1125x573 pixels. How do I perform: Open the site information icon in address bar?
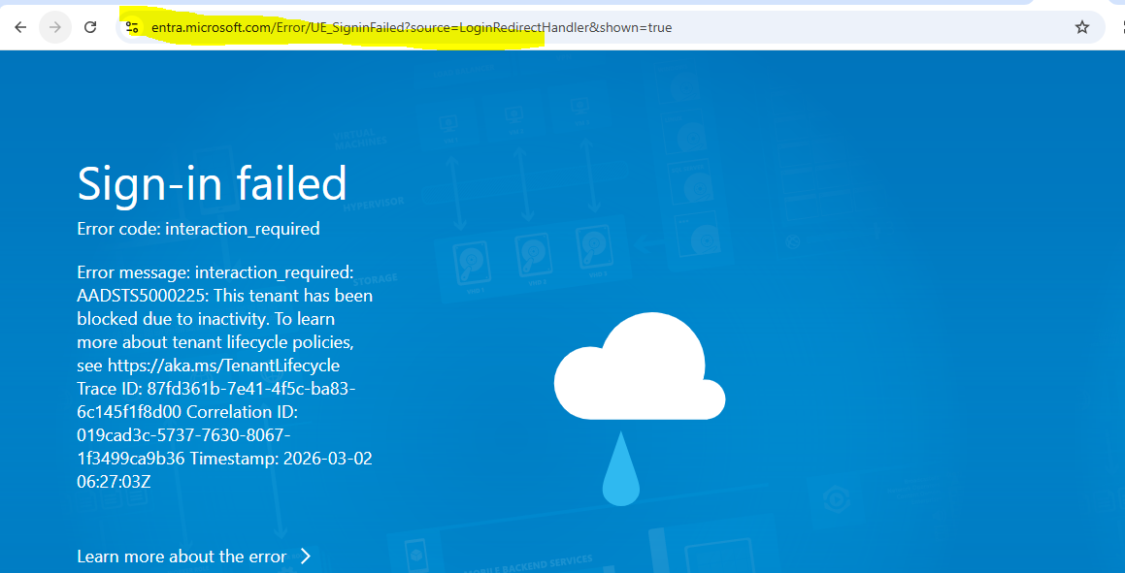[132, 27]
